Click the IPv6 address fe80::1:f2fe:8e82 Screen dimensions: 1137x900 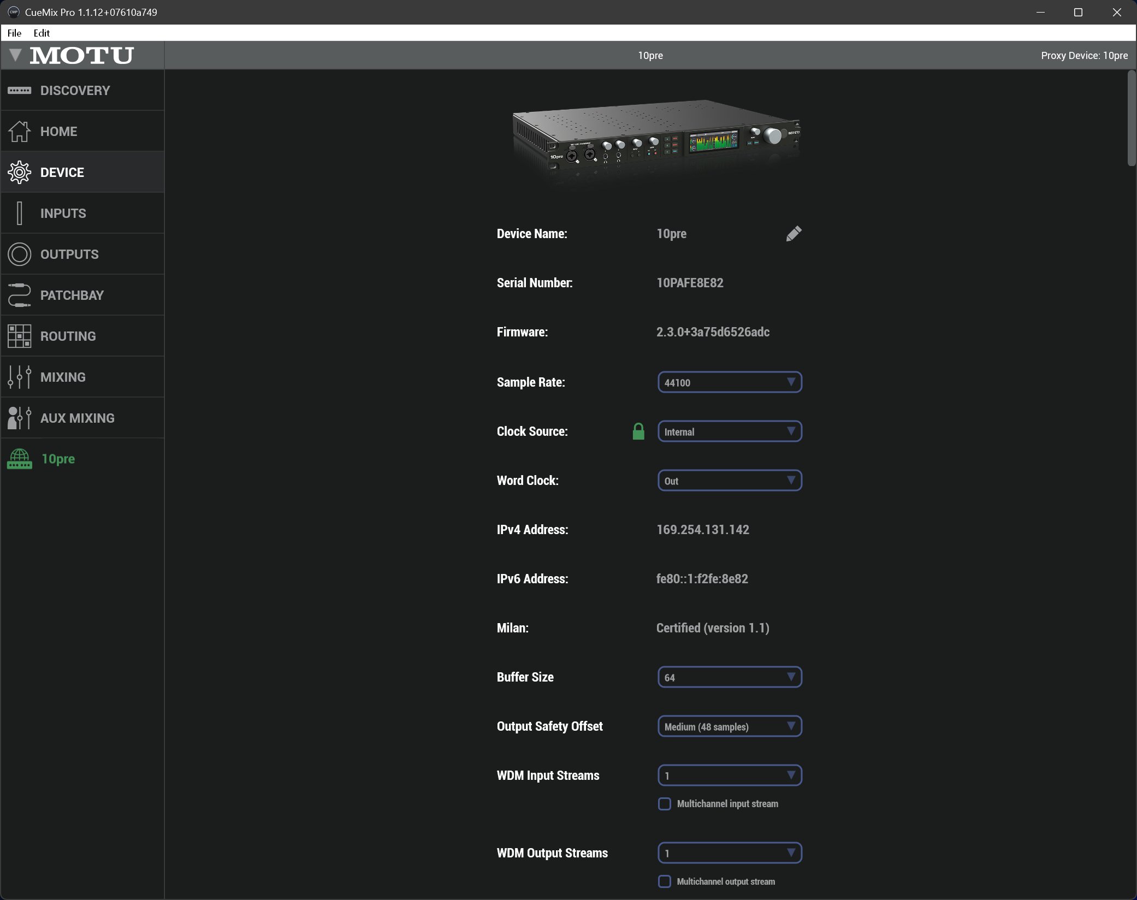702,579
